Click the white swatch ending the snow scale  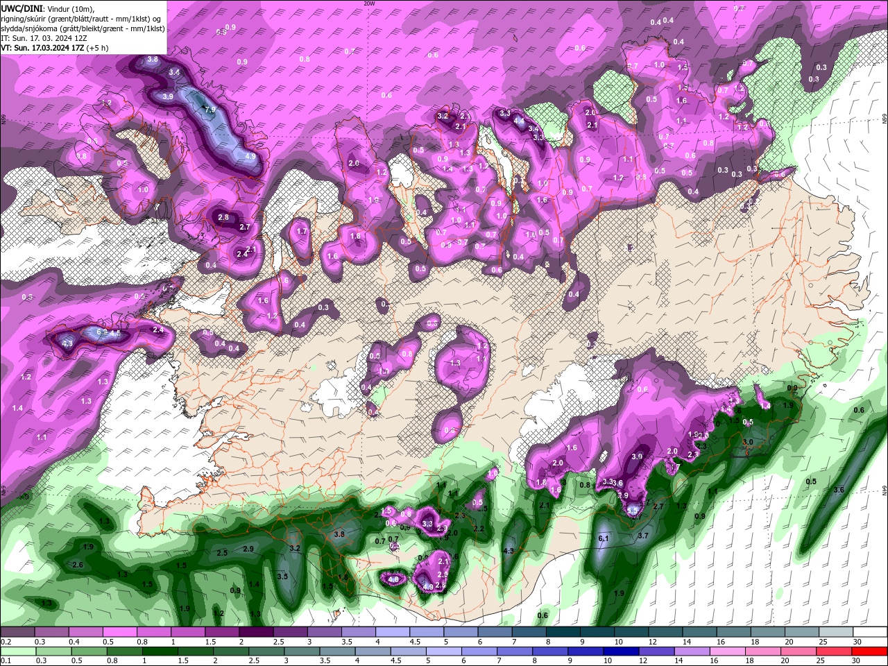tap(869, 632)
